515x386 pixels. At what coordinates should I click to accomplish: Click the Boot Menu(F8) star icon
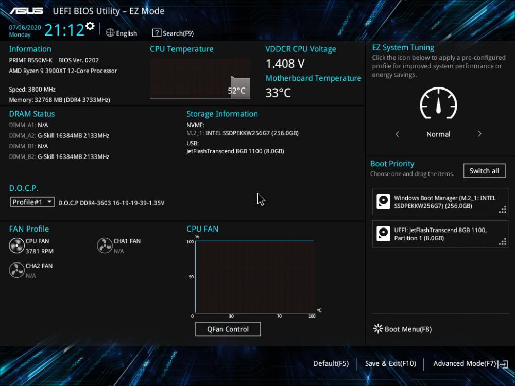378,328
